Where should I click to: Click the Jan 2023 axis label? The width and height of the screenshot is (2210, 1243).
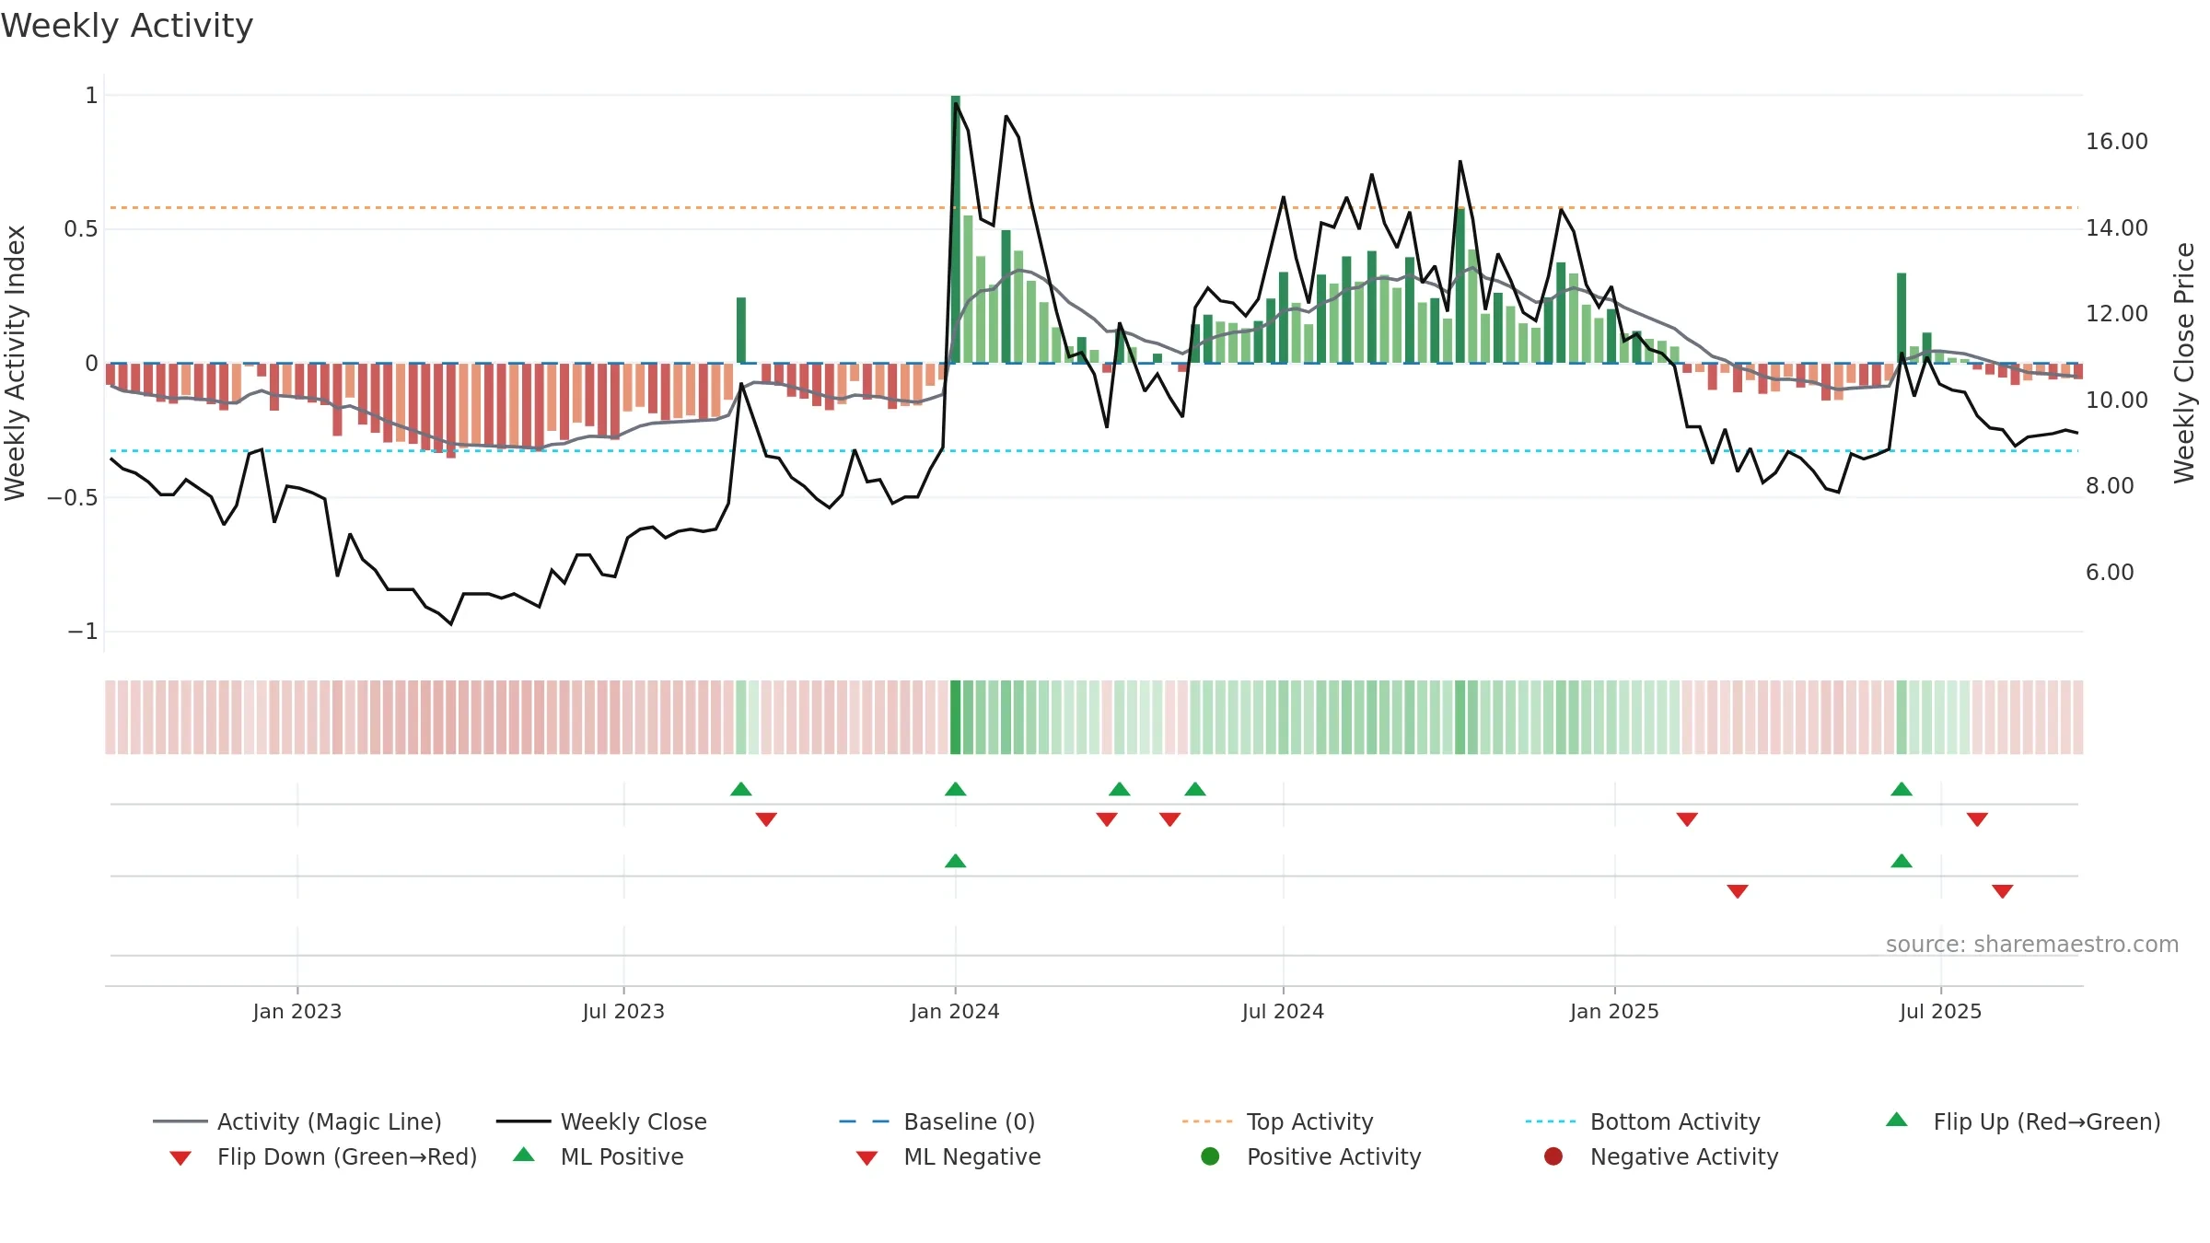pos(297,1011)
